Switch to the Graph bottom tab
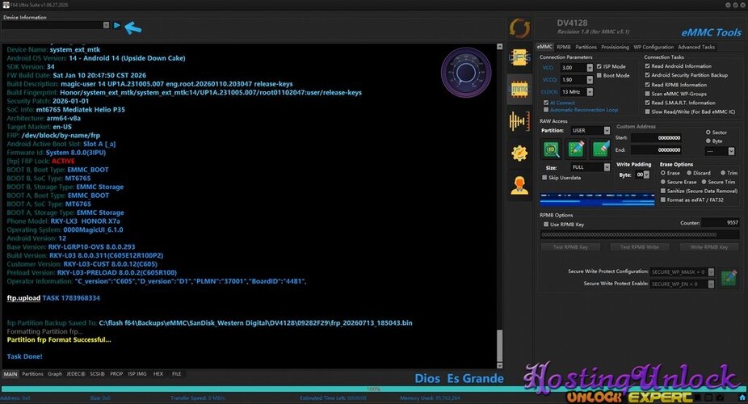The height and width of the screenshot is (404, 748). tap(55, 374)
